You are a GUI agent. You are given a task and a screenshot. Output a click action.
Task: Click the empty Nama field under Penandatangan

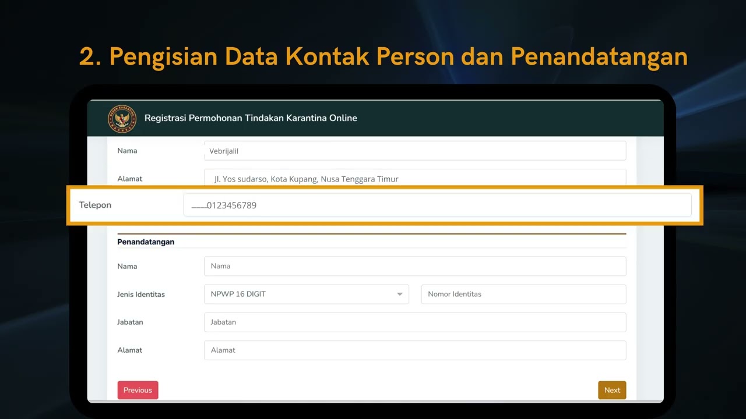click(415, 266)
